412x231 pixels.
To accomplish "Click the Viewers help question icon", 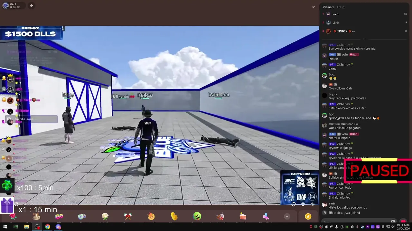I will pyautogui.click(x=344, y=7).
